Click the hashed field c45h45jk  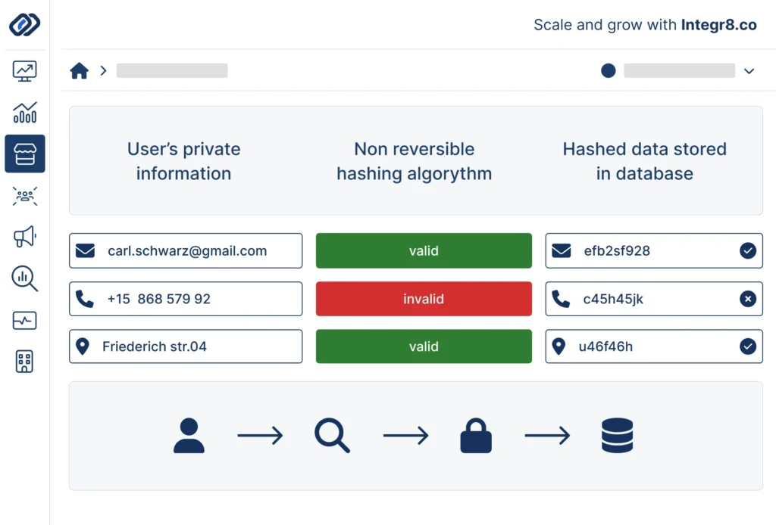(654, 299)
